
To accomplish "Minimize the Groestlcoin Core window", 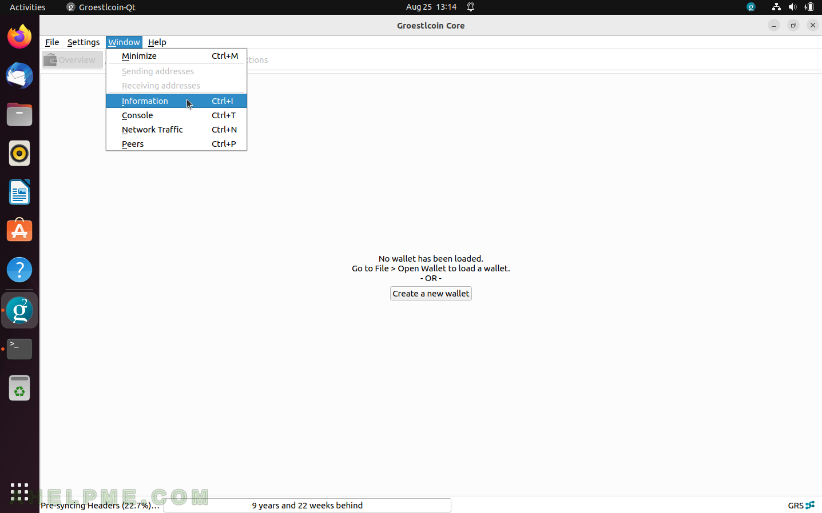I will tap(774, 25).
